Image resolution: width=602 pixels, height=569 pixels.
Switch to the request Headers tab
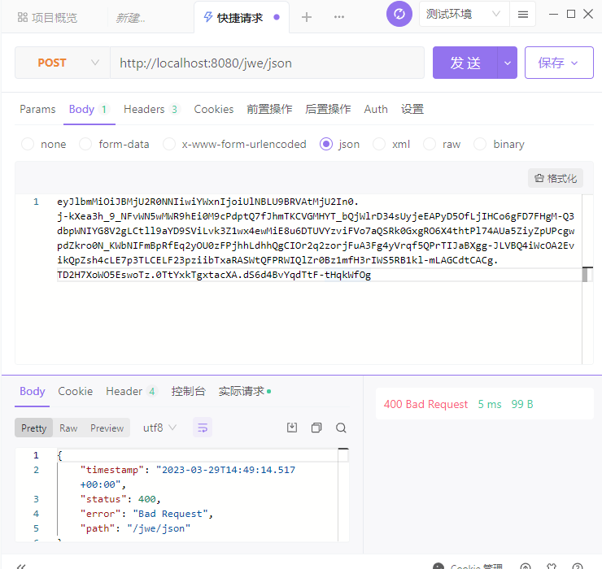coord(151,110)
